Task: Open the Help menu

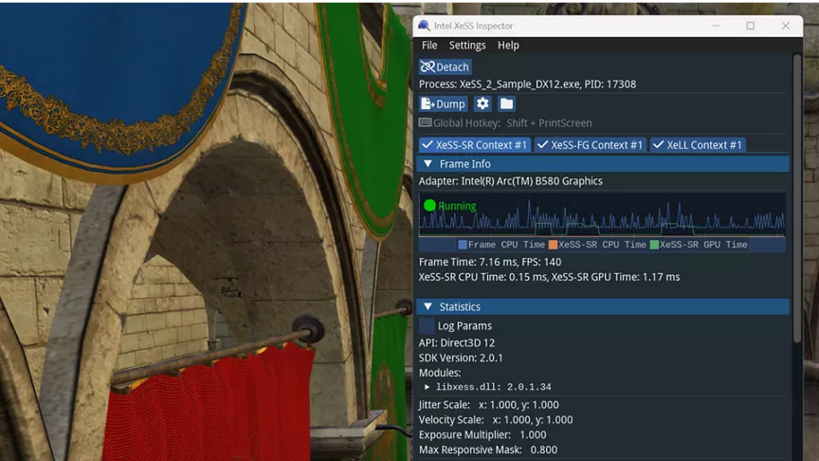Action: click(x=508, y=46)
